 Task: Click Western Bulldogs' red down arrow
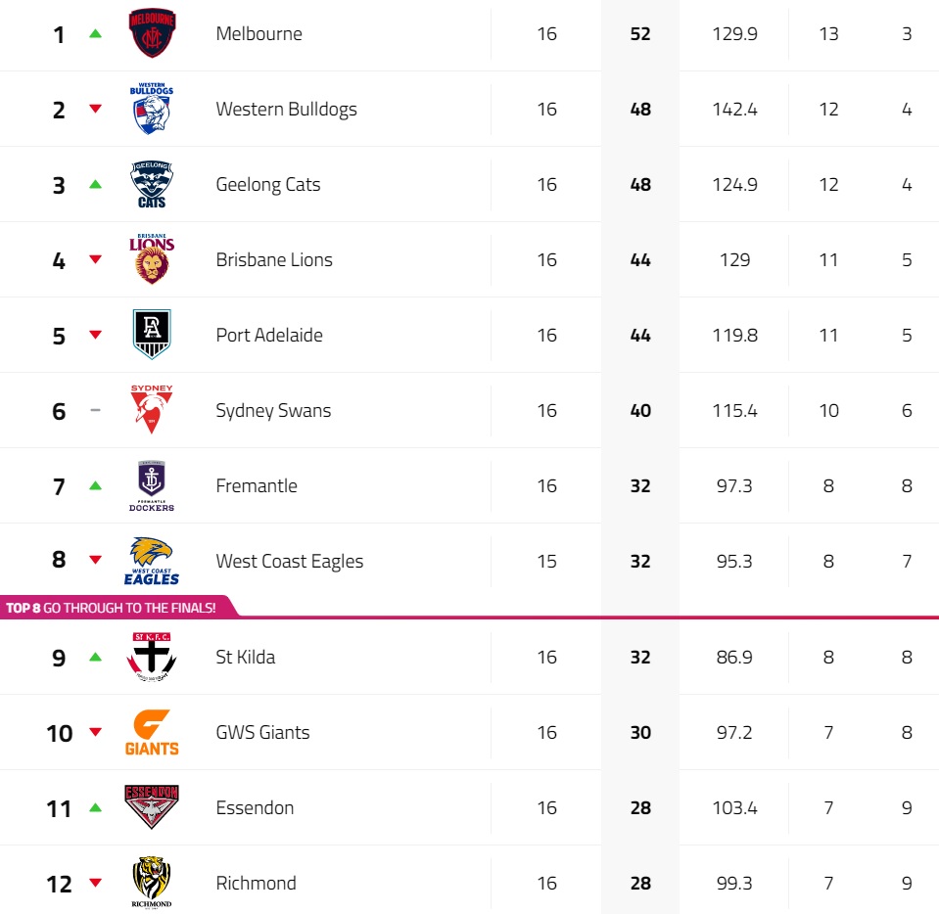tap(95, 109)
